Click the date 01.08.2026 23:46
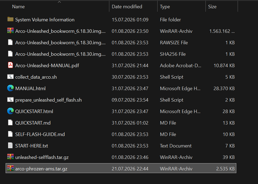 click(x=130, y=157)
